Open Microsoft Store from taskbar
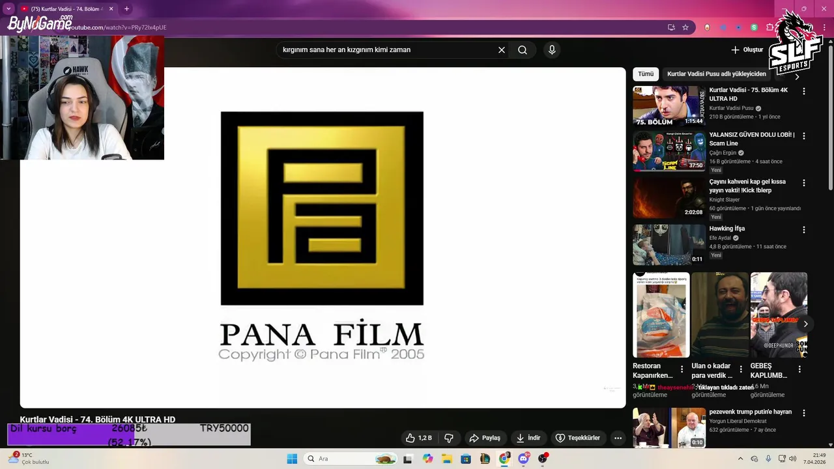Screen dimensions: 834x469 (466, 459)
